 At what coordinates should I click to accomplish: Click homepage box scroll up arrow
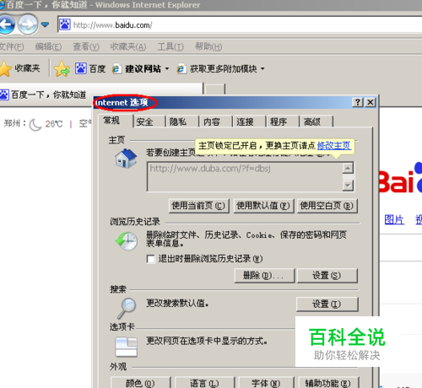pyautogui.click(x=348, y=168)
